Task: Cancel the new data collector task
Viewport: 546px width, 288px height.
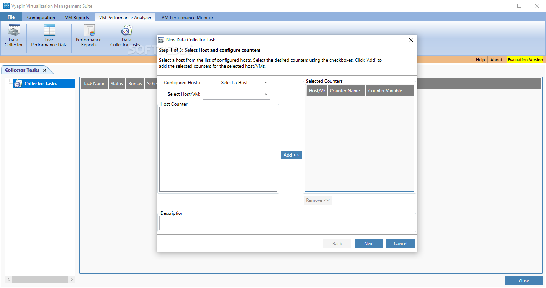Action: click(401, 243)
